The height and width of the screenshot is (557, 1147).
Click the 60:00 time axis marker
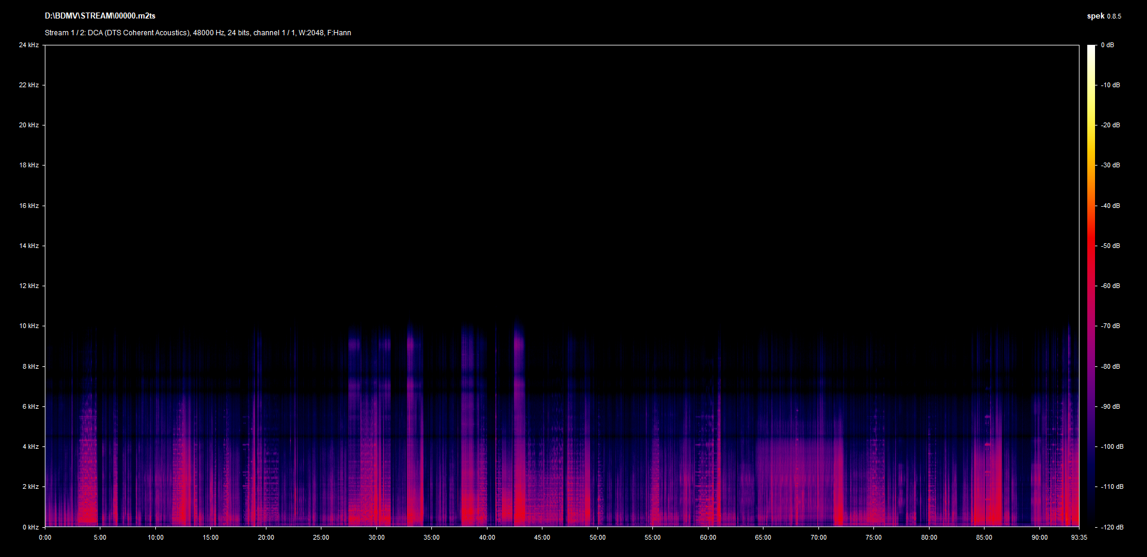708,537
